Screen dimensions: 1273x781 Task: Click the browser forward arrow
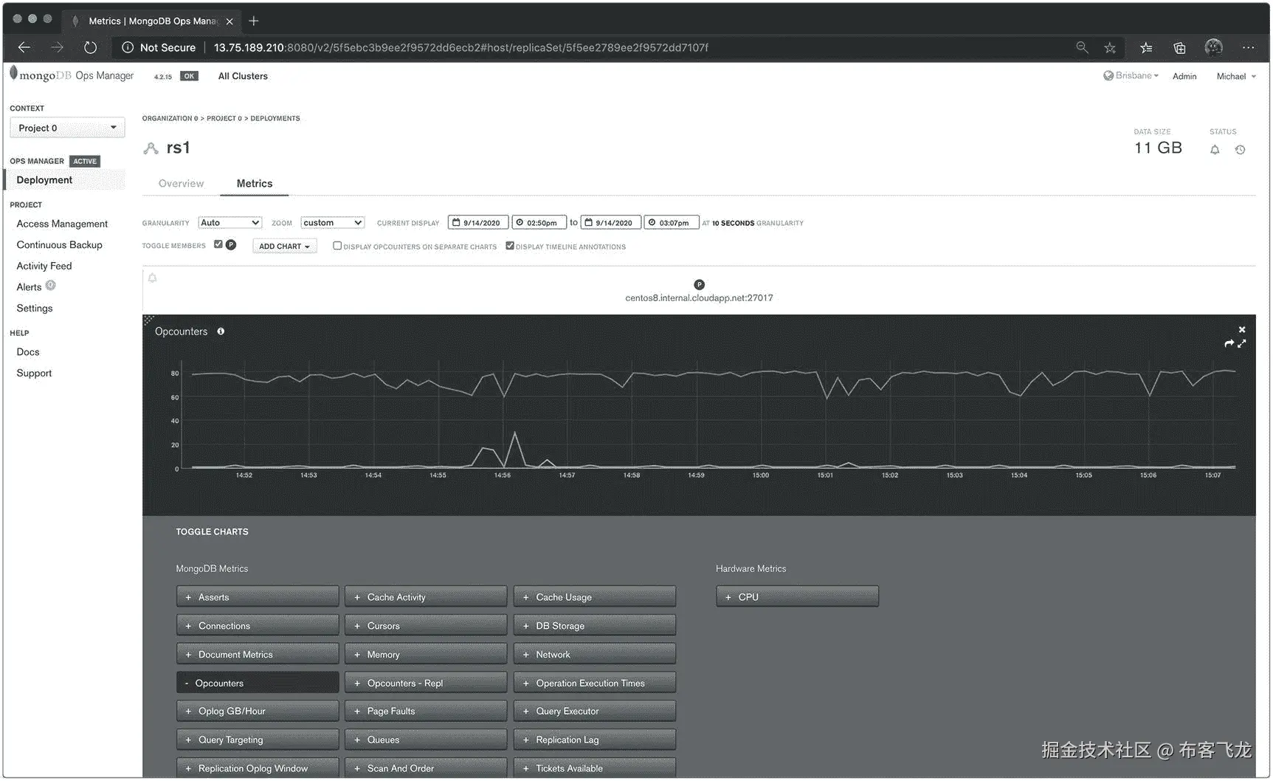[x=57, y=47]
